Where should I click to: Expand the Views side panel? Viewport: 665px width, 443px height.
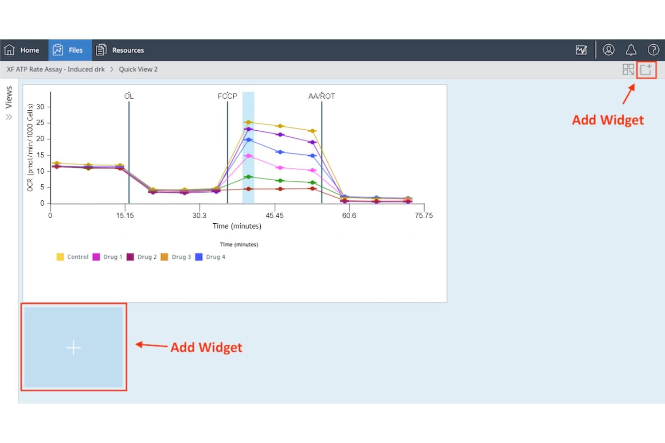click(9, 117)
